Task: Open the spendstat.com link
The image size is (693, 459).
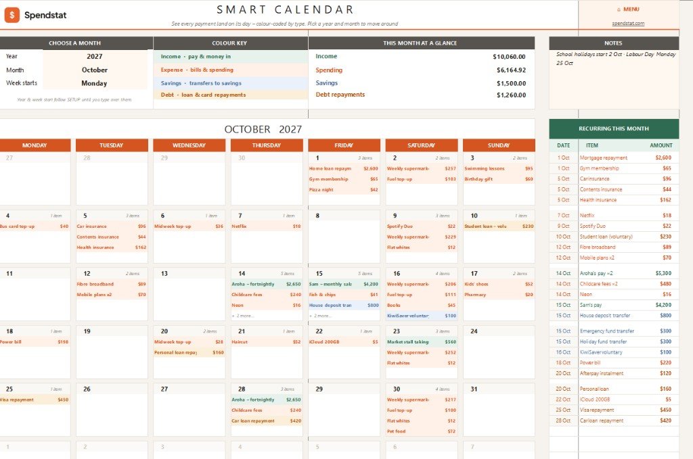Action: point(628,24)
